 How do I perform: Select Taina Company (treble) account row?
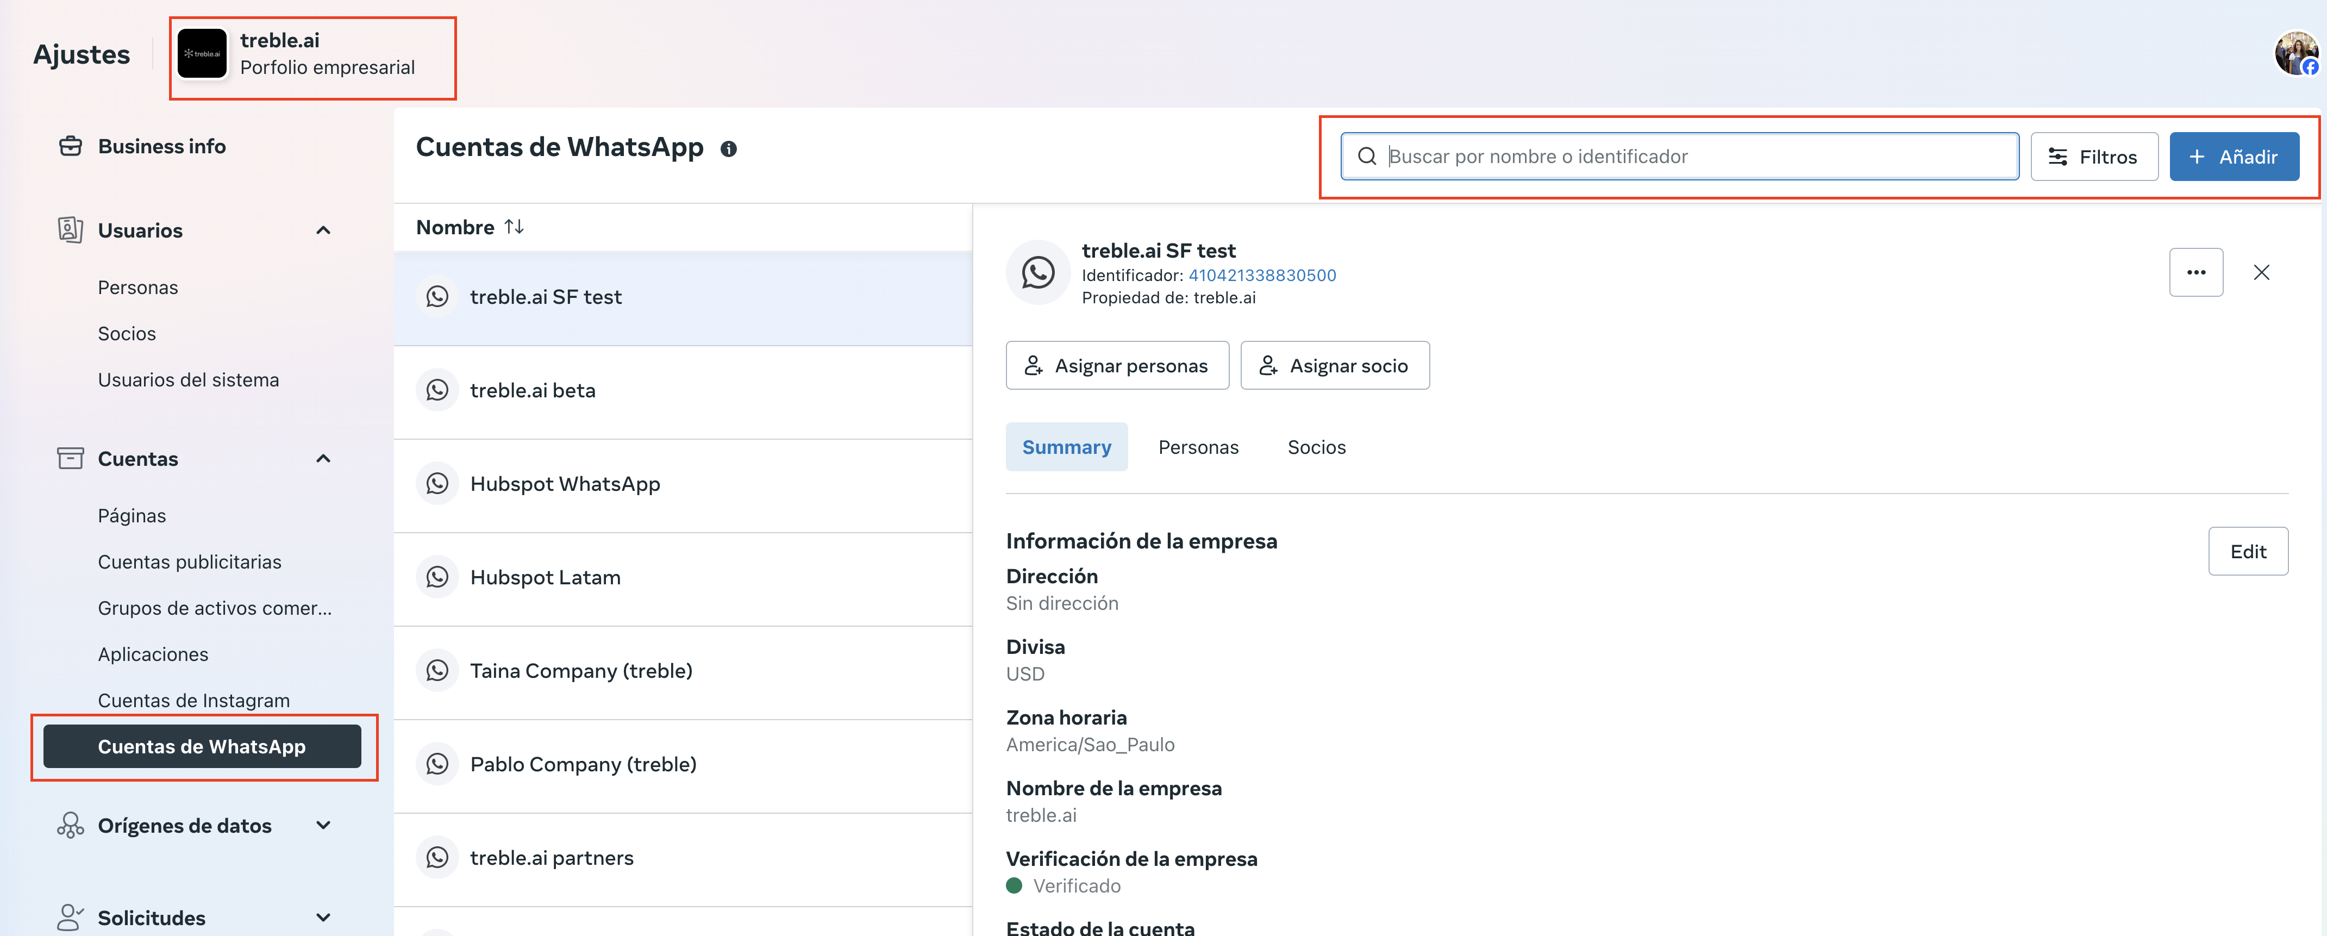click(x=683, y=672)
